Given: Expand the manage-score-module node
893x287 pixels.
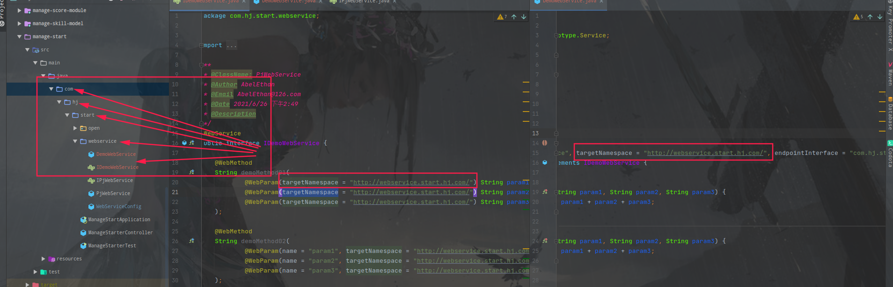Looking at the screenshot, I should 19,10.
